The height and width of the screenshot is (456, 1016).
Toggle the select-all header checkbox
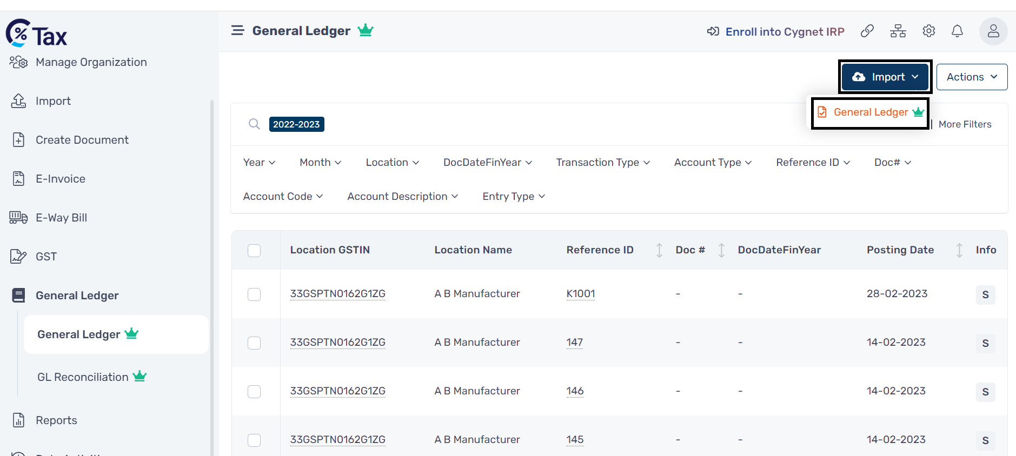click(254, 251)
